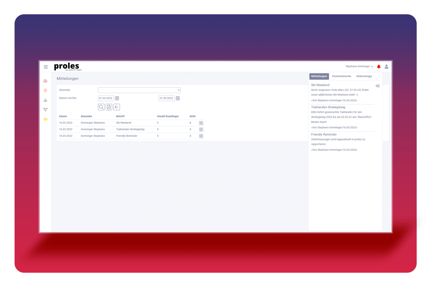Viewport: 431px width, 287px height.
Task: Delete the Friendly Reminder message row
Action: tap(201, 136)
